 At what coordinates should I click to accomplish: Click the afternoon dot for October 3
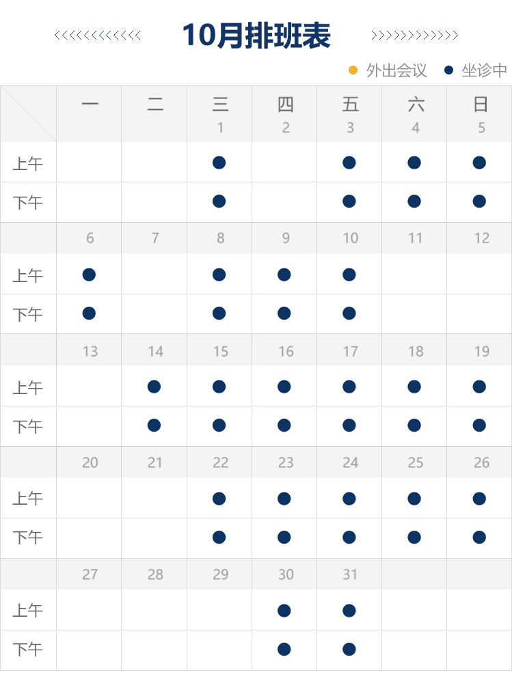point(349,201)
